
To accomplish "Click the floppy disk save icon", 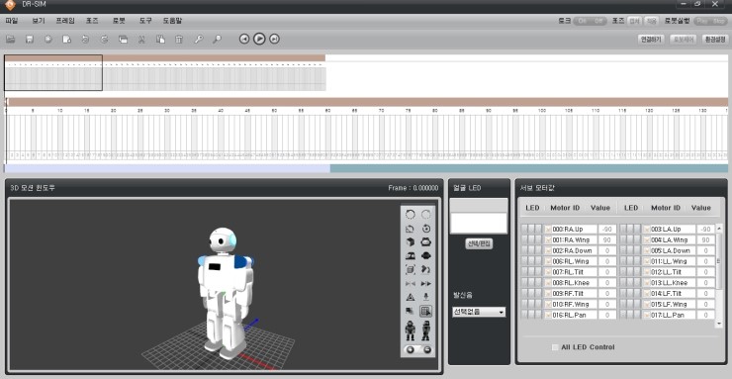I will (x=30, y=40).
